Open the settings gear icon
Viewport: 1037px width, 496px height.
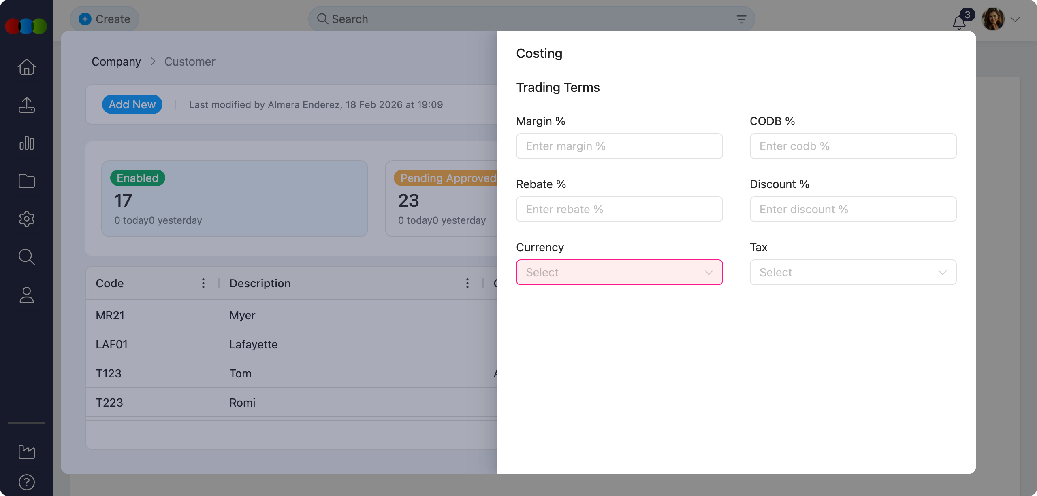tap(26, 219)
